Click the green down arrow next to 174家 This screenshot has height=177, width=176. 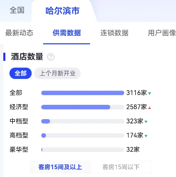pyautogui.click(x=146, y=136)
